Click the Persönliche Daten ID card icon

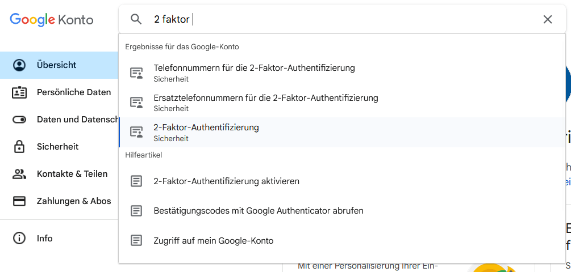[19, 92]
